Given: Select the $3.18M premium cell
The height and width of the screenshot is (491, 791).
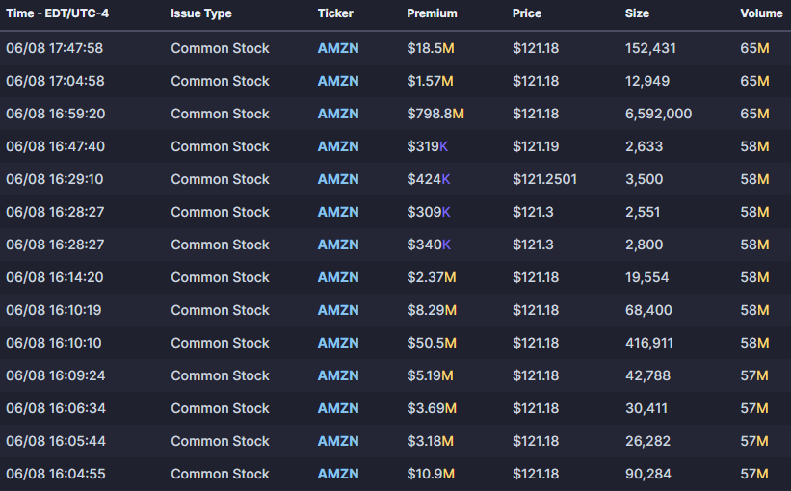Looking at the screenshot, I should coord(431,441).
